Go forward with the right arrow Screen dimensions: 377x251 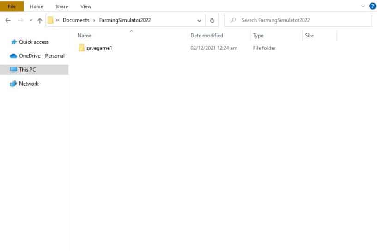point(21,20)
